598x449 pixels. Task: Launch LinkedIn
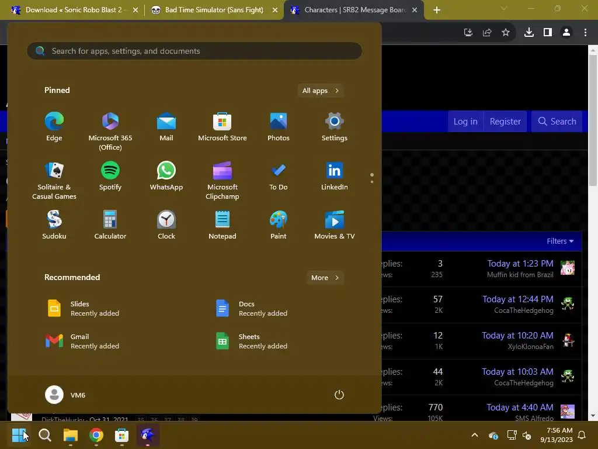(335, 177)
